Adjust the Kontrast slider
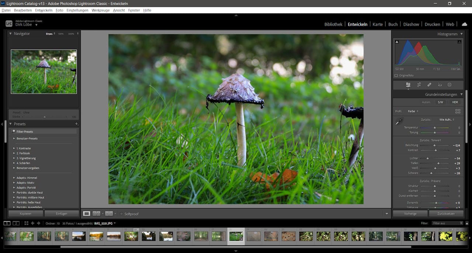This screenshot has height=253, width=472. click(435, 150)
